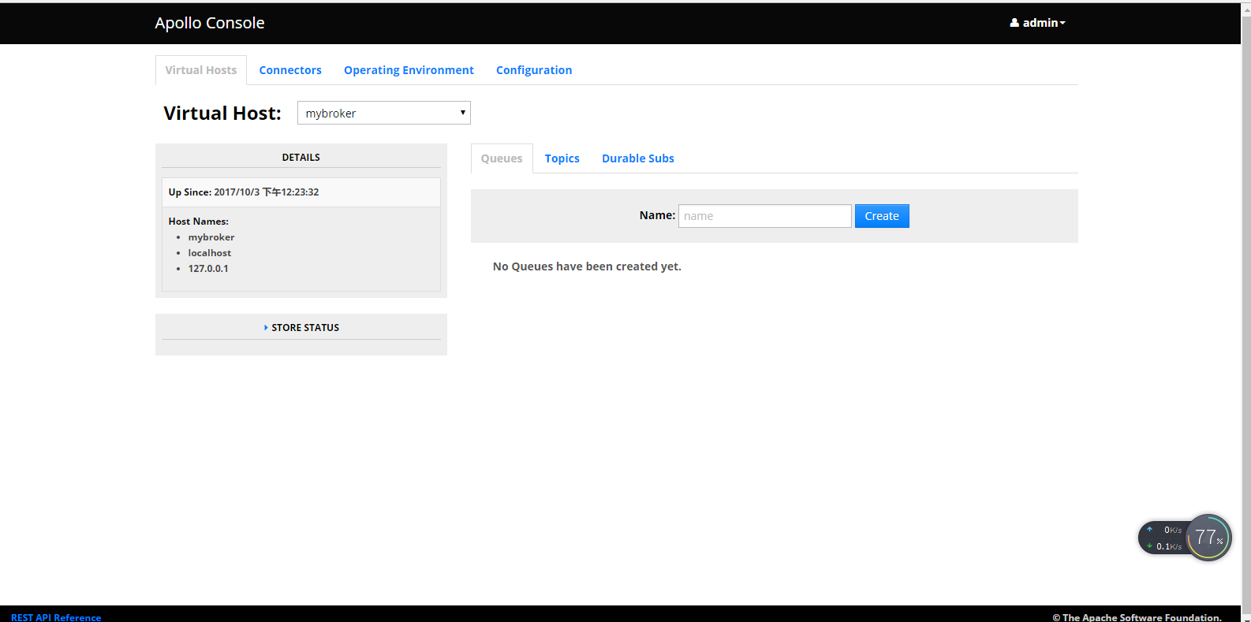The image size is (1251, 622).
Task: Open the Durable Subs sub-tab
Action: [x=638, y=158]
